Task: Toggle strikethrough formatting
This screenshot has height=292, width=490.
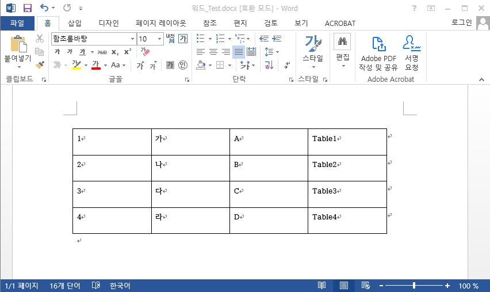Action: 102,52
